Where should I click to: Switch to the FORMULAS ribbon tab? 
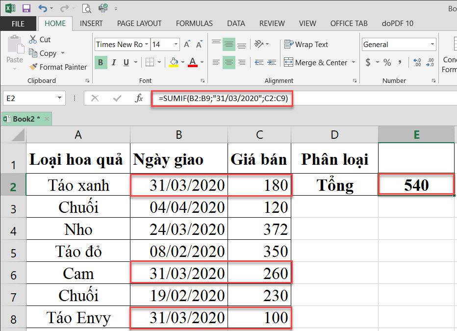pyautogui.click(x=194, y=23)
